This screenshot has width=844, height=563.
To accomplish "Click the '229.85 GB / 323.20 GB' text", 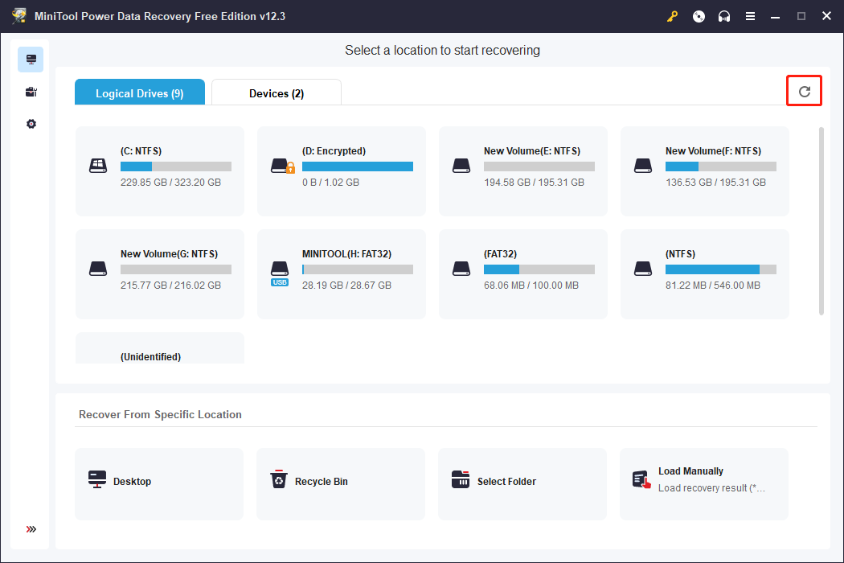I will pos(170,182).
